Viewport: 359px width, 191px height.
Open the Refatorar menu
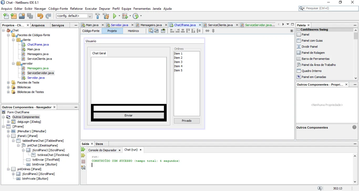click(x=76, y=9)
